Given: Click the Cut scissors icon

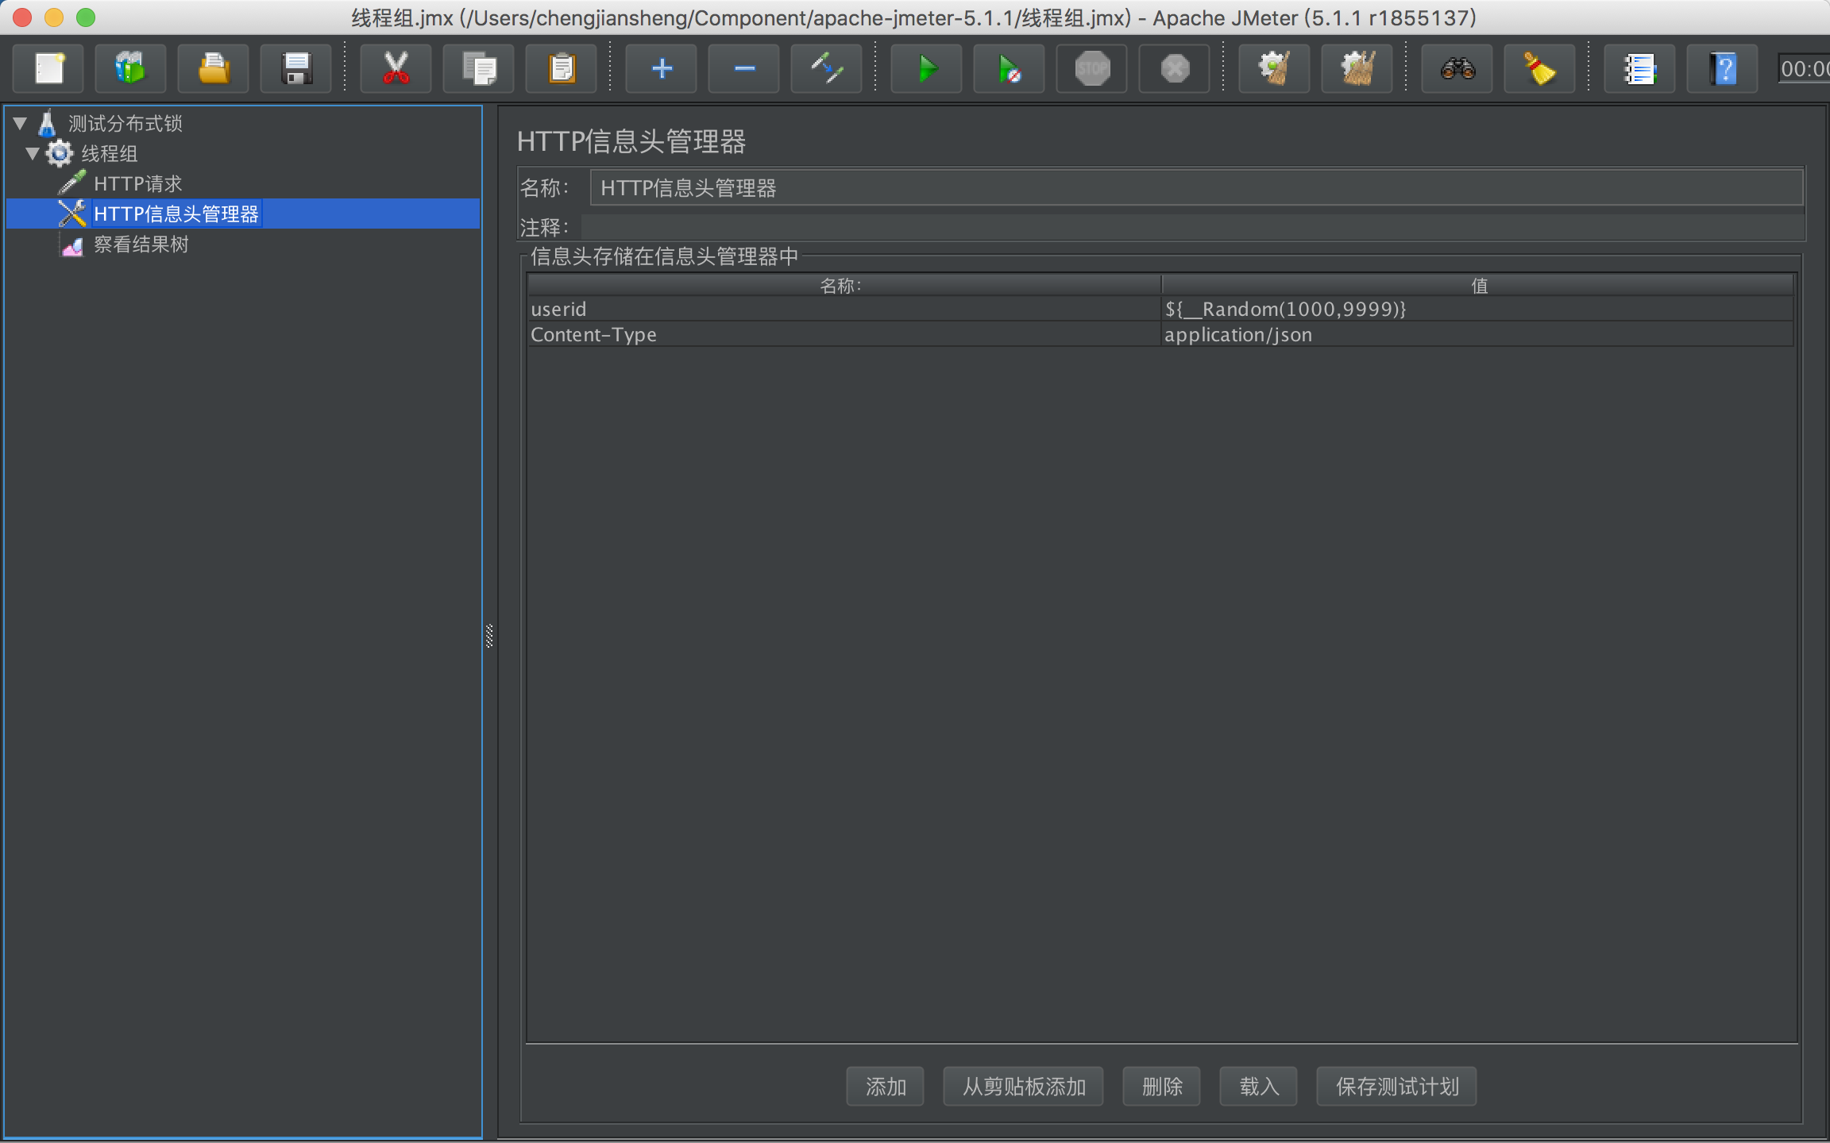Looking at the screenshot, I should point(395,69).
